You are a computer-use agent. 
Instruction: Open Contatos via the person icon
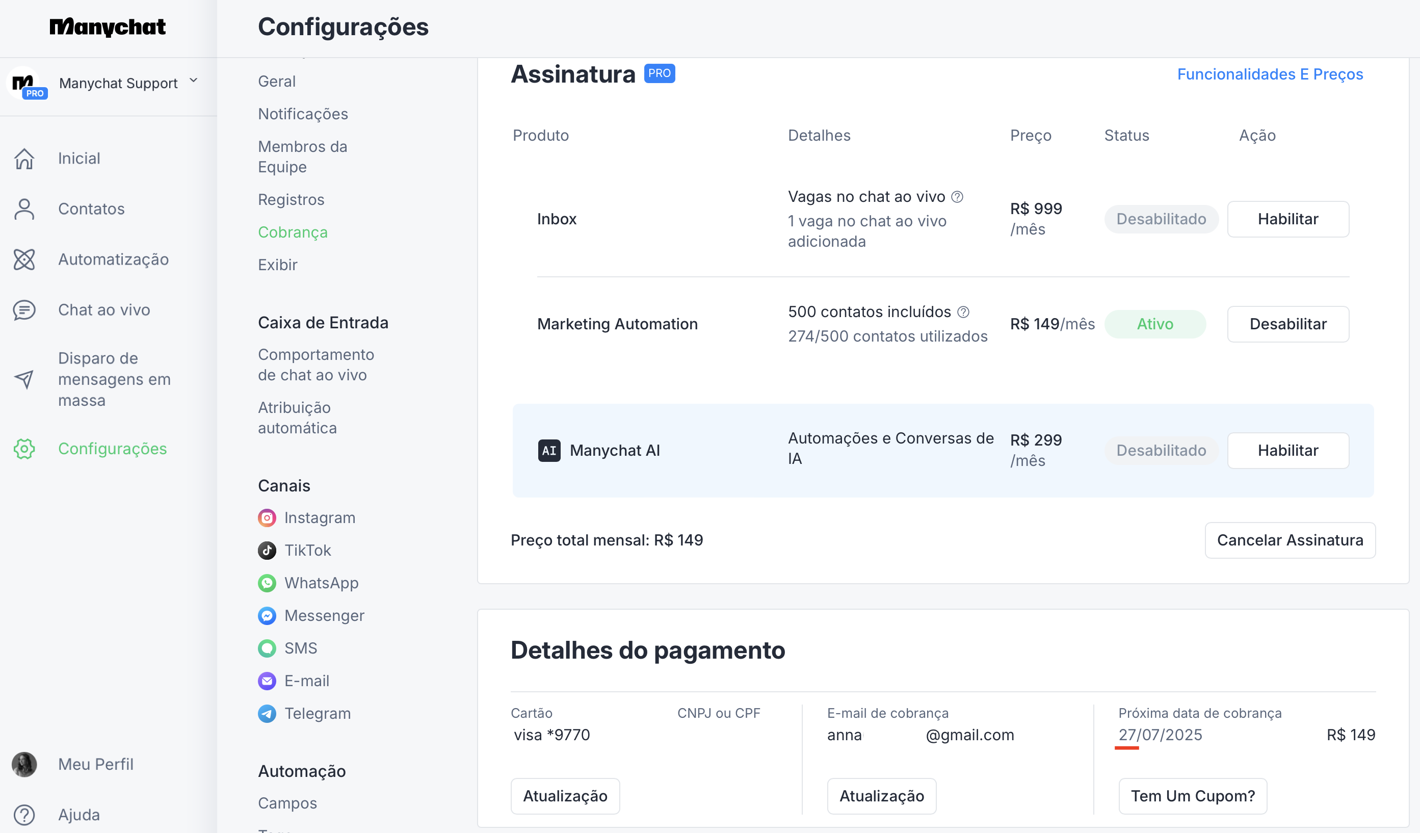[x=24, y=209]
